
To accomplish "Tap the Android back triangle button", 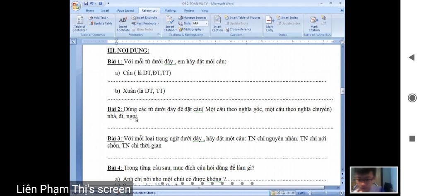I will pos(412,58).
